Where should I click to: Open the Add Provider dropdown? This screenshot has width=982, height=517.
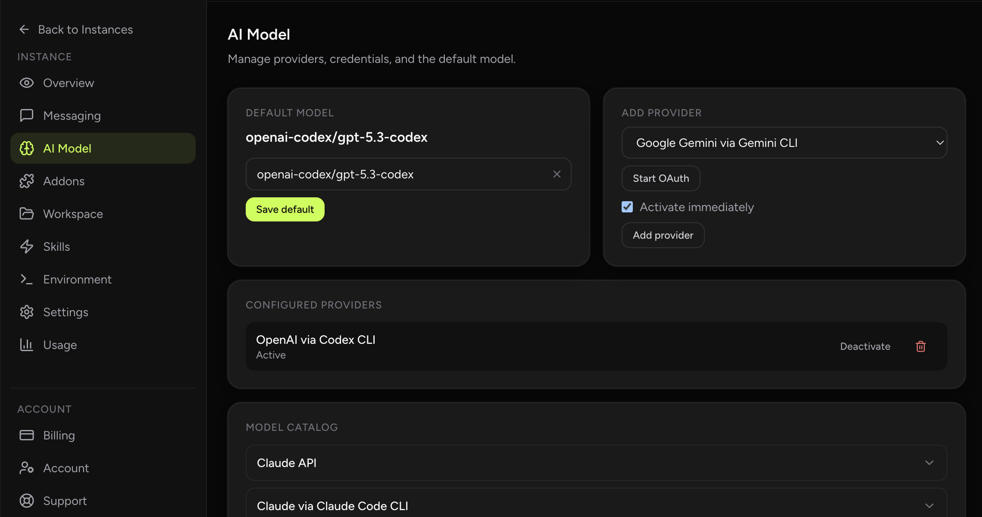[784, 143]
